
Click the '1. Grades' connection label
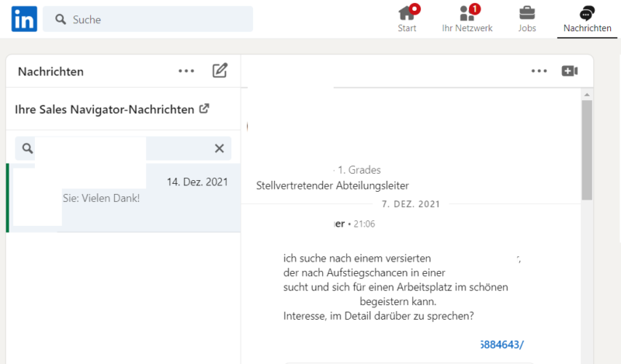tap(359, 170)
